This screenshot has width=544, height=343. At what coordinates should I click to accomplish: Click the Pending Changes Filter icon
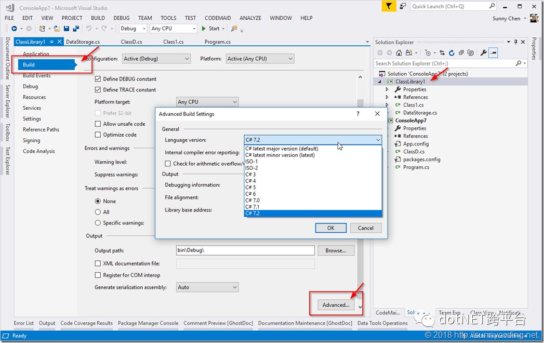click(429, 53)
